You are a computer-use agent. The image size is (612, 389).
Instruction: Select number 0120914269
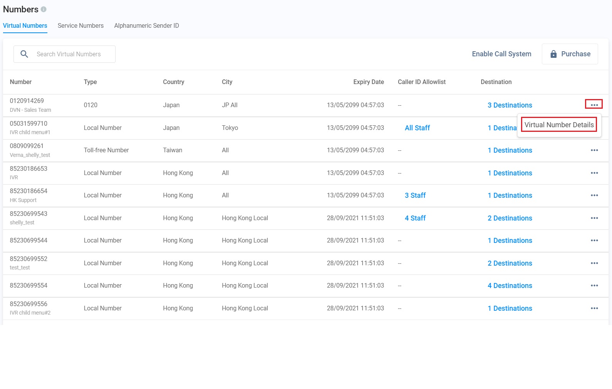(x=27, y=101)
